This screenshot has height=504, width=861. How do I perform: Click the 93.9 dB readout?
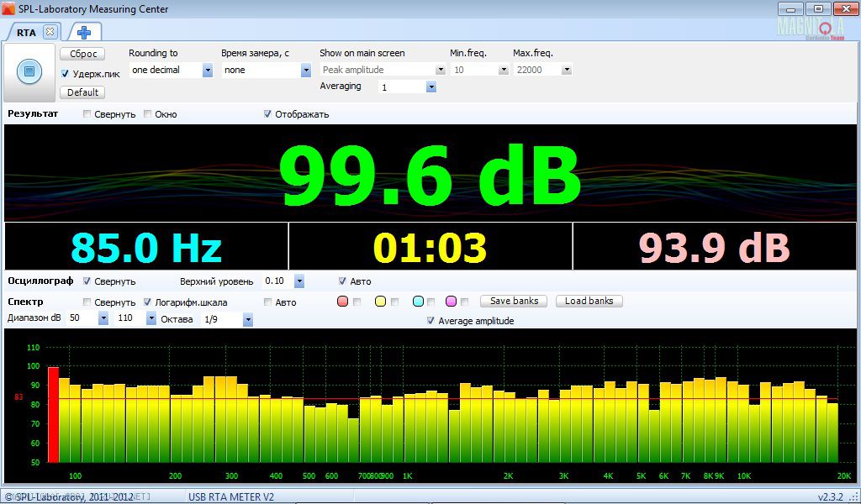(x=714, y=248)
